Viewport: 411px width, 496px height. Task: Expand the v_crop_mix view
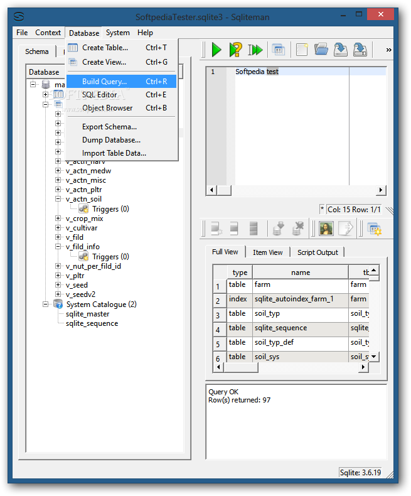58,218
